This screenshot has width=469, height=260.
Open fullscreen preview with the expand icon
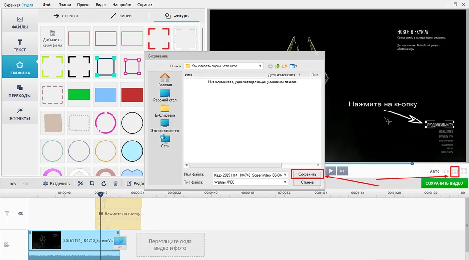coord(464,171)
